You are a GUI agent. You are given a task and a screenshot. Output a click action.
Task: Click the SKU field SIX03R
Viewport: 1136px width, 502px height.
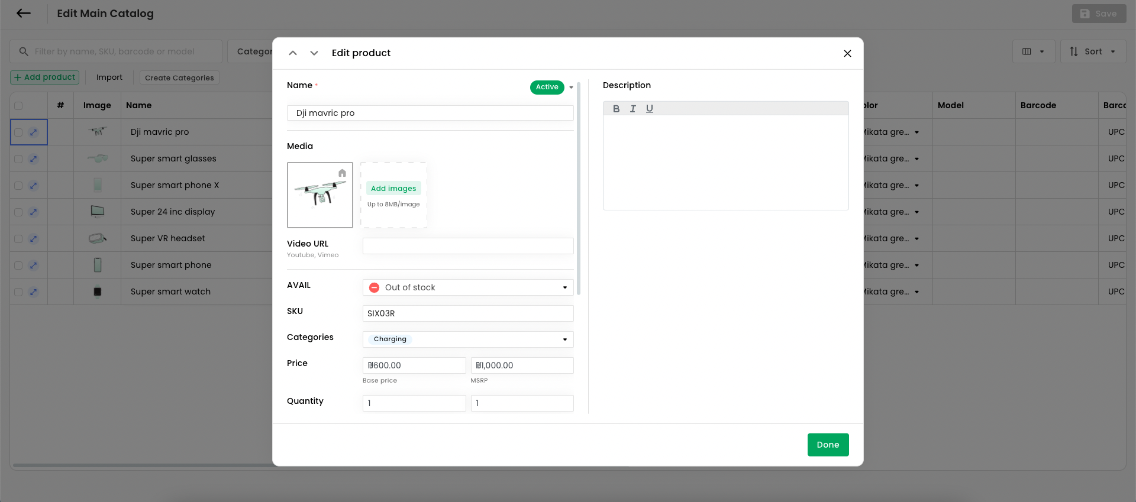[x=468, y=313]
